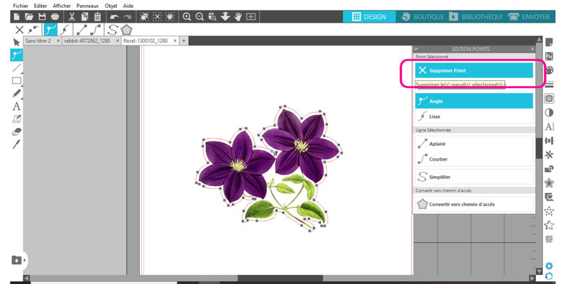Open the settings gear at bottom right

(549, 266)
